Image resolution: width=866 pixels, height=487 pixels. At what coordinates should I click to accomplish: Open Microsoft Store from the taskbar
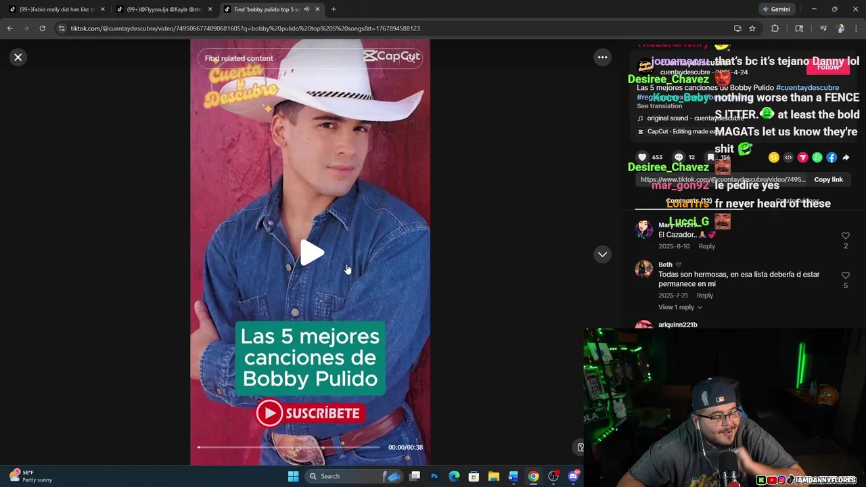[x=474, y=476]
